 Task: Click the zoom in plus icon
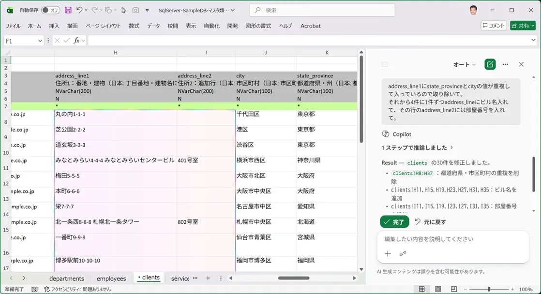tap(512, 289)
